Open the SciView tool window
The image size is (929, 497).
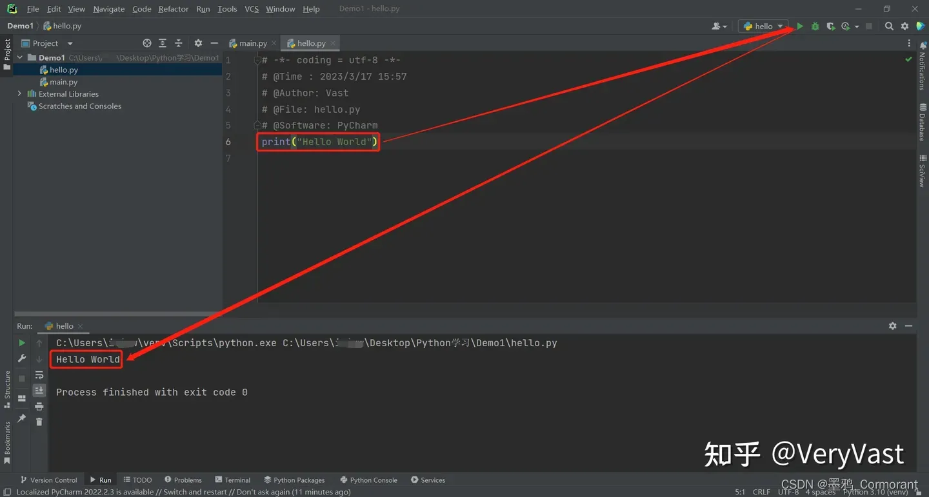click(x=923, y=171)
